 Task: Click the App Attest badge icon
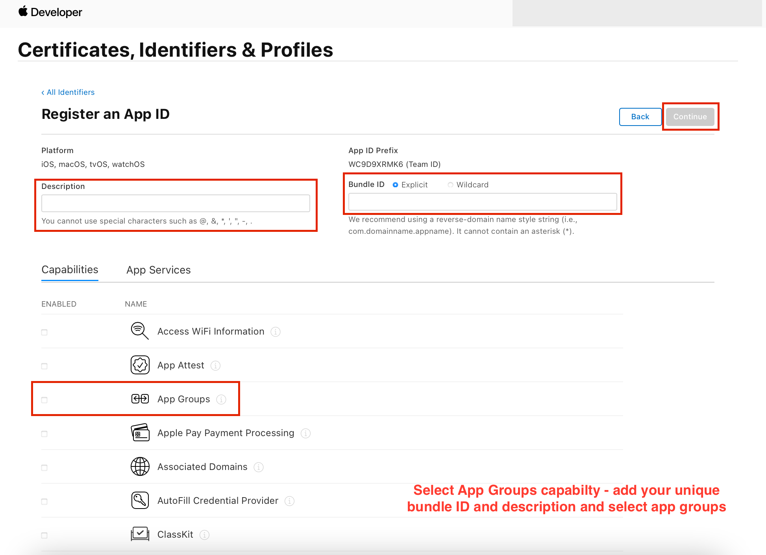(x=140, y=365)
